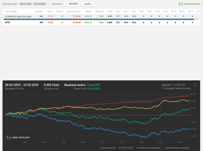Sort table by 'ROI, %' column
Viewport: 203px width, 151px height.
tap(50, 11)
